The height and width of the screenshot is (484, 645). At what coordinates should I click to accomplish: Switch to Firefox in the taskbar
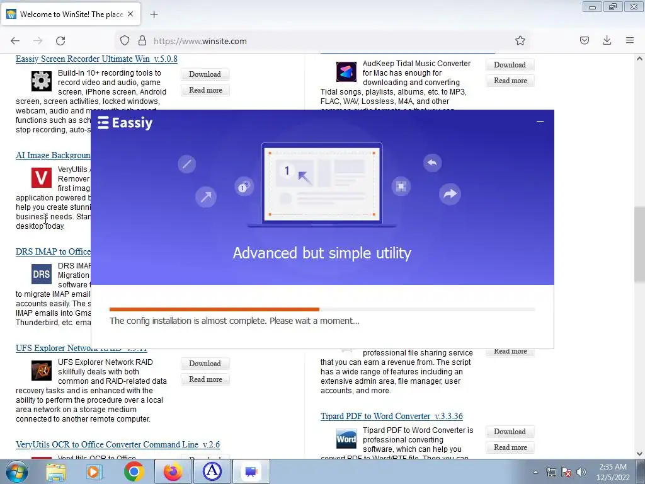click(x=173, y=471)
